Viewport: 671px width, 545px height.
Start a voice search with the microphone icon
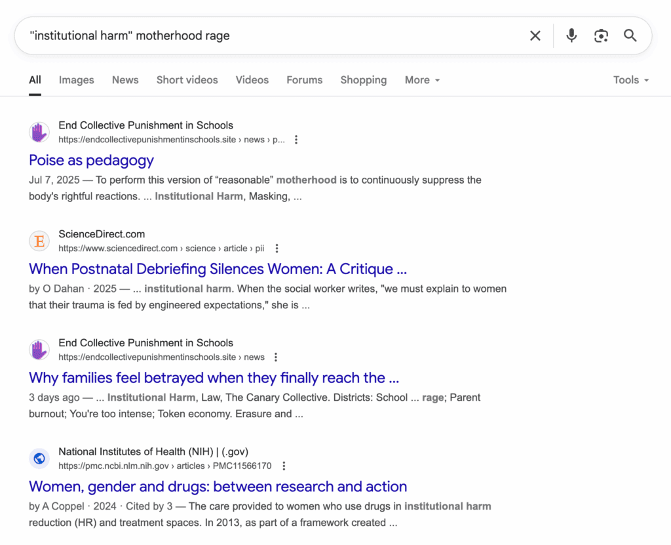point(571,35)
